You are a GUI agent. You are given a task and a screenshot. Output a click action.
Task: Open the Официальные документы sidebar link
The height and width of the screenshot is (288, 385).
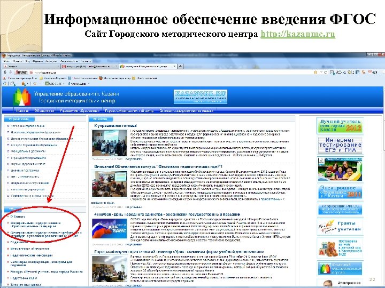(28, 151)
